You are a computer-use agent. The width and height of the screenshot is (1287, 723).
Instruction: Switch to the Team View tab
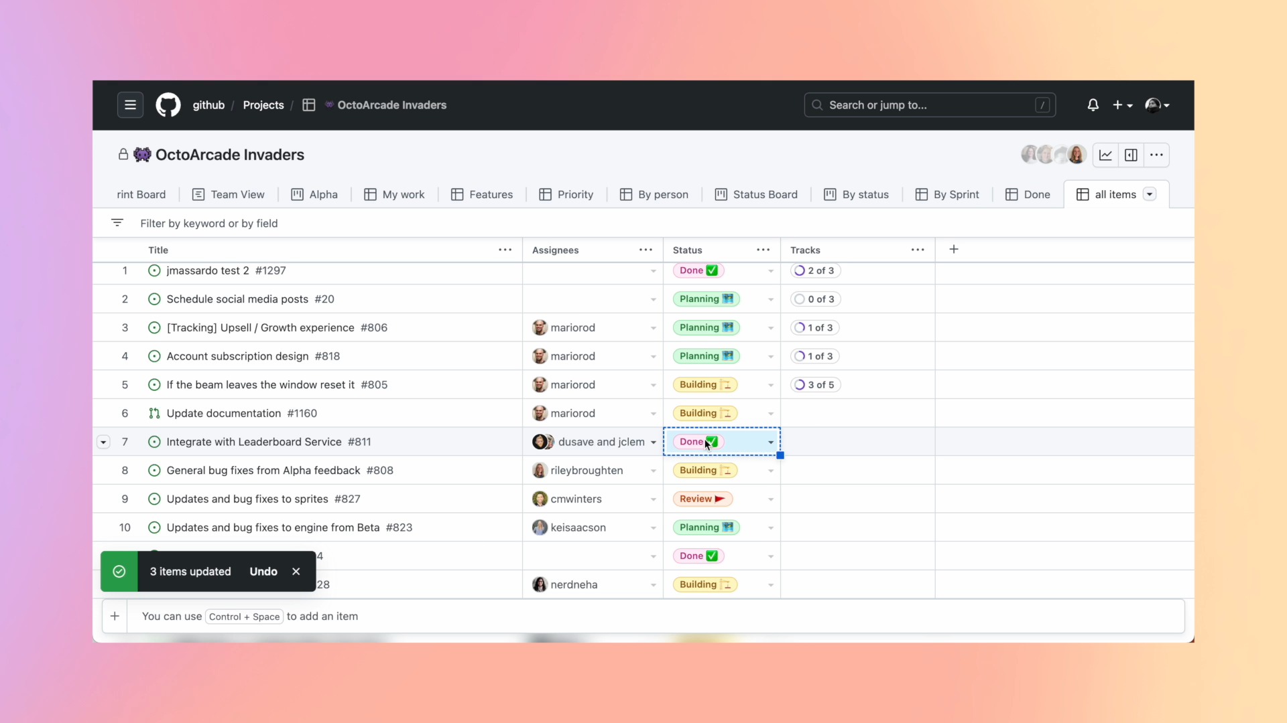(x=229, y=194)
